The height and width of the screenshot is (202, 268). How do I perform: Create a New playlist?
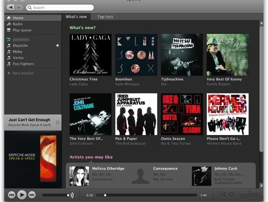tap(33, 73)
